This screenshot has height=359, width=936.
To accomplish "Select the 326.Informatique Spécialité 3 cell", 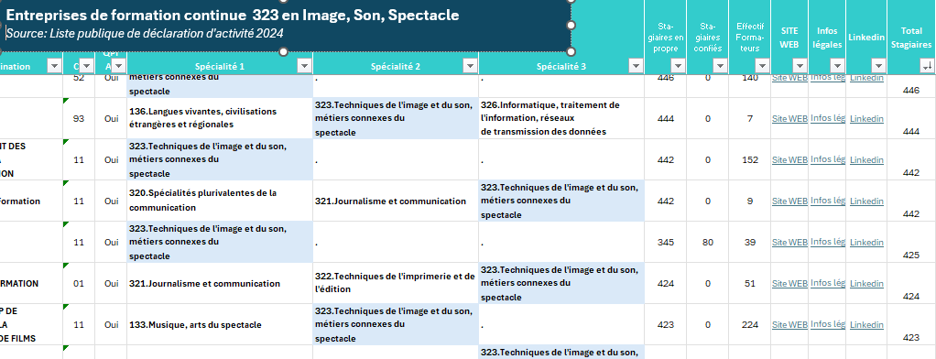I will coord(561,118).
